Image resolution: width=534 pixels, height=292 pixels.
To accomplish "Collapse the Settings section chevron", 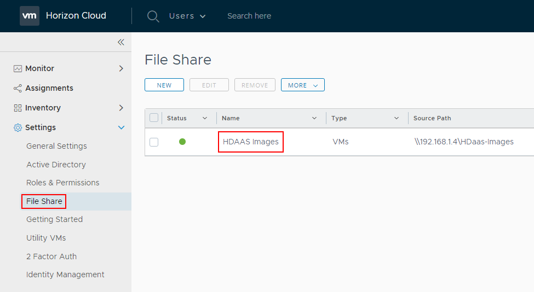I will coord(121,127).
